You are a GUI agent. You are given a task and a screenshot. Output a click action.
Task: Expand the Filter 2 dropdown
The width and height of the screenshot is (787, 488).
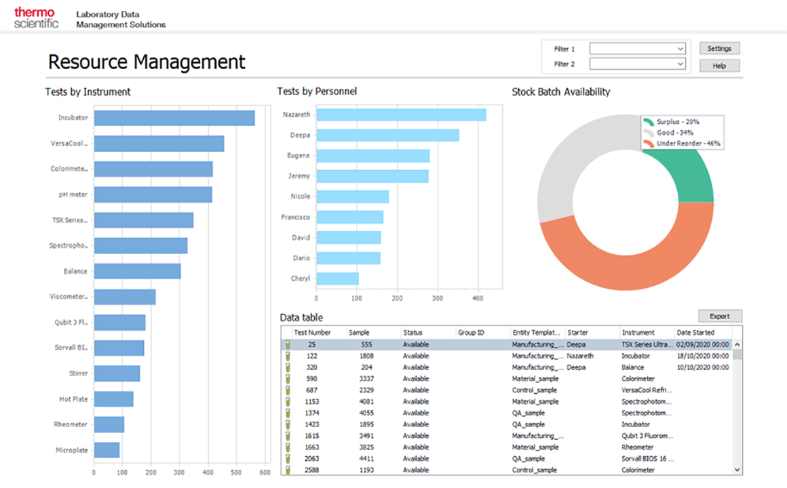(638, 64)
